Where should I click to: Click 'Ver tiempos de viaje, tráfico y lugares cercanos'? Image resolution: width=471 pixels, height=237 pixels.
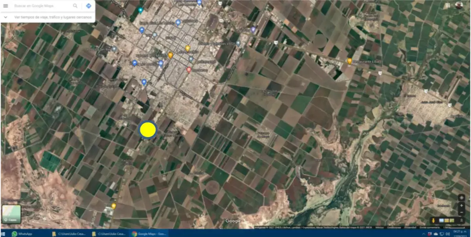[53, 17]
